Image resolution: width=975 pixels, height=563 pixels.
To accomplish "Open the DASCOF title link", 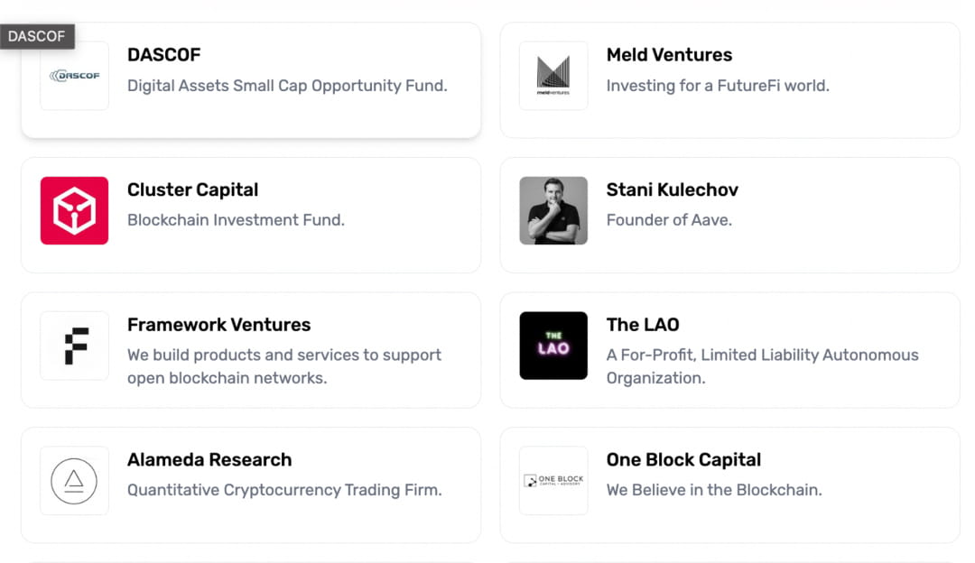I will tap(163, 54).
